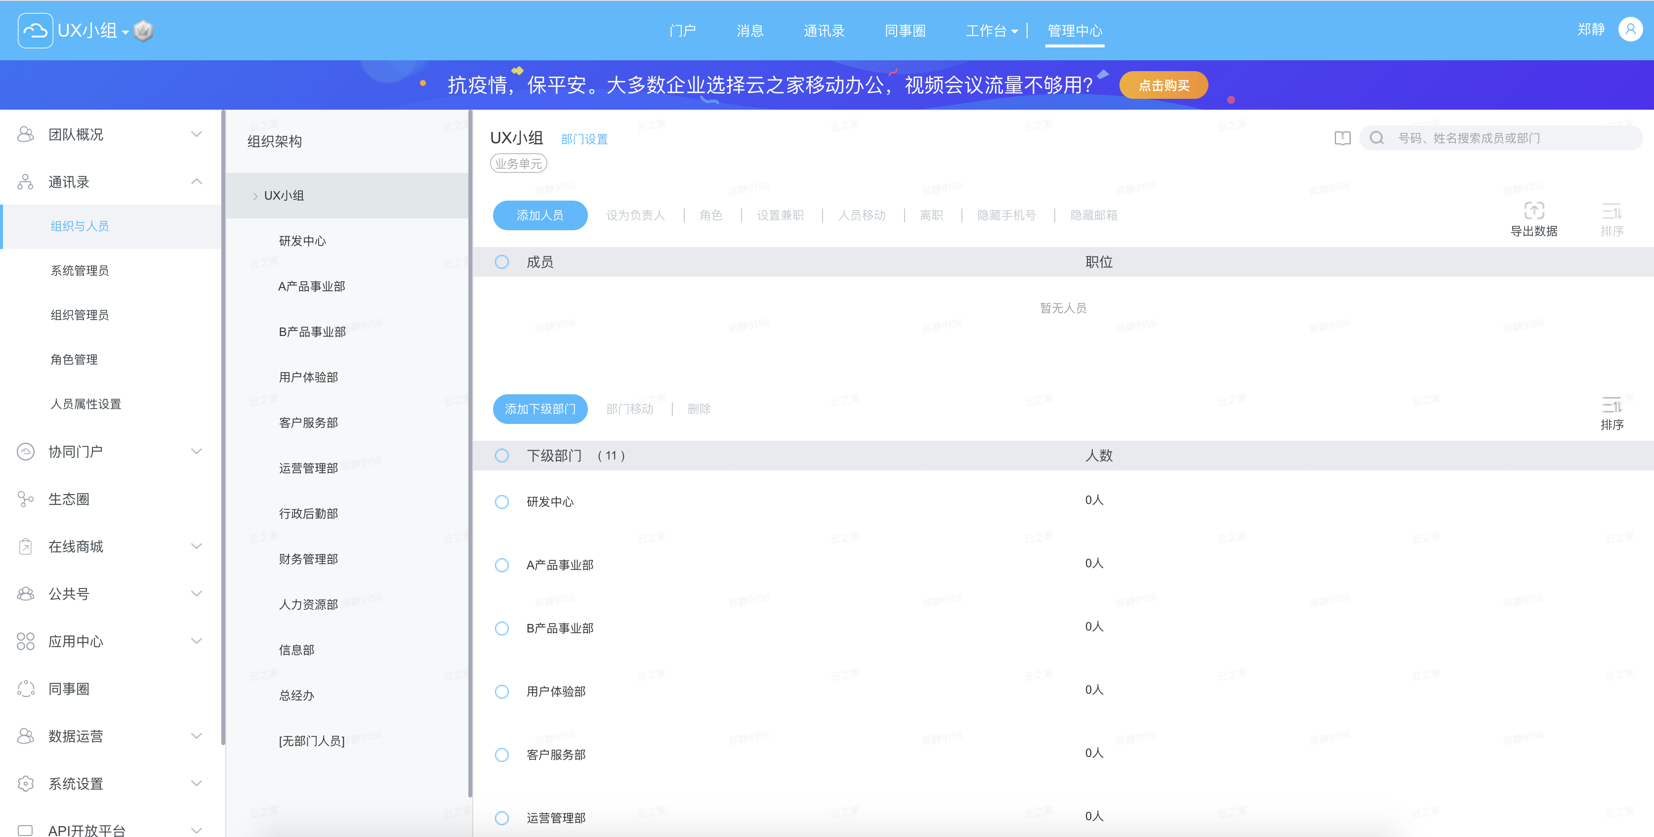
Task: Open the 工作台 dropdown in top nav
Action: [x=992, y=31]
